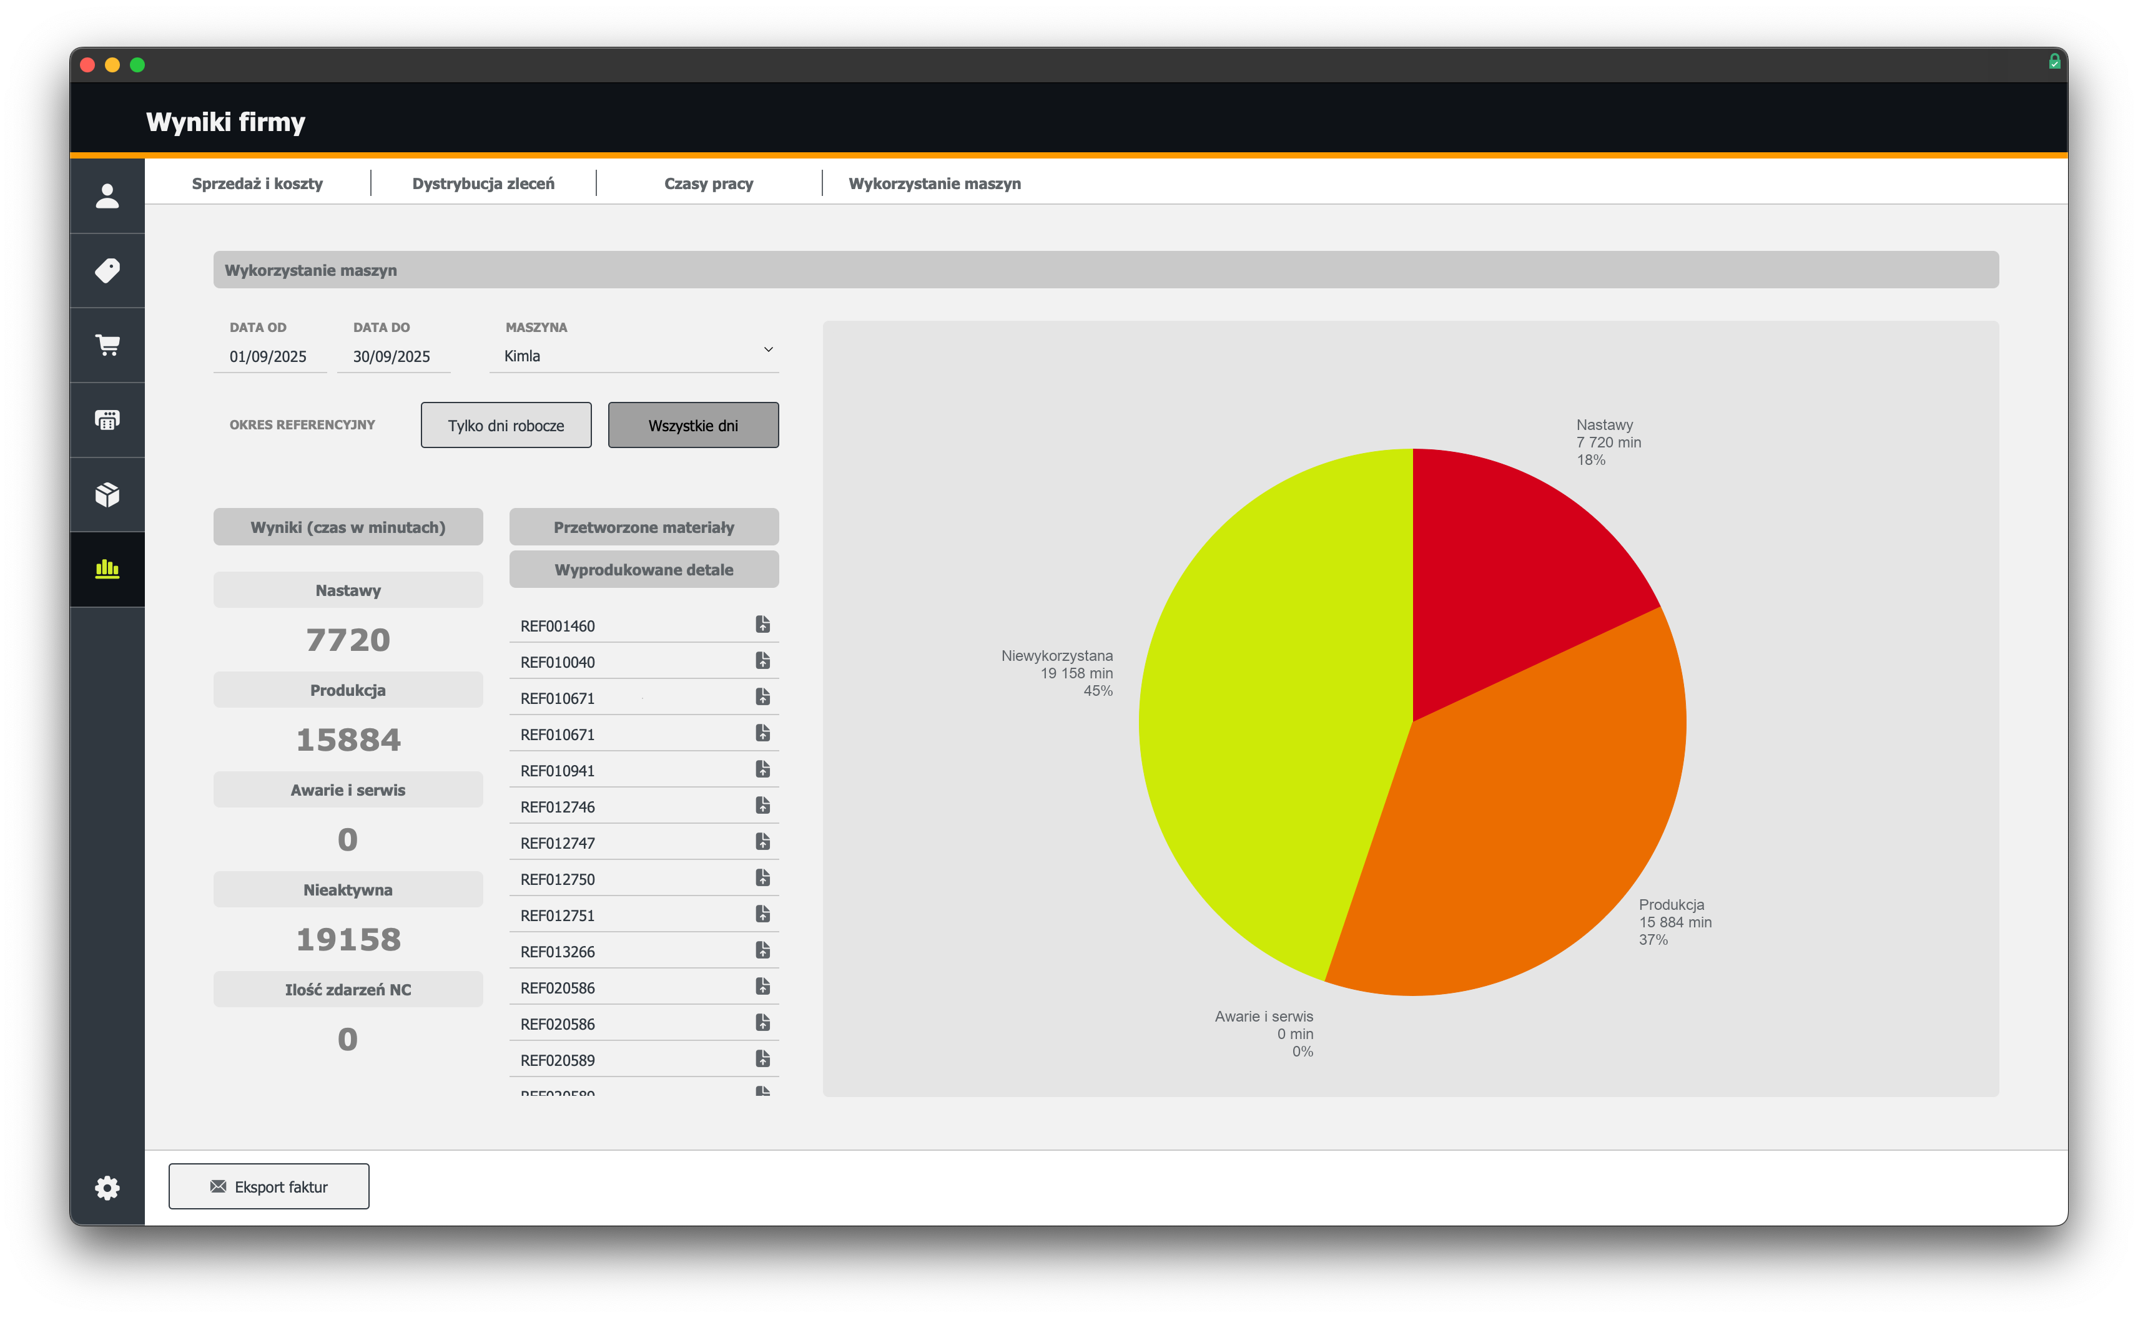Open the user profile sidebar icon

(107, 196)
